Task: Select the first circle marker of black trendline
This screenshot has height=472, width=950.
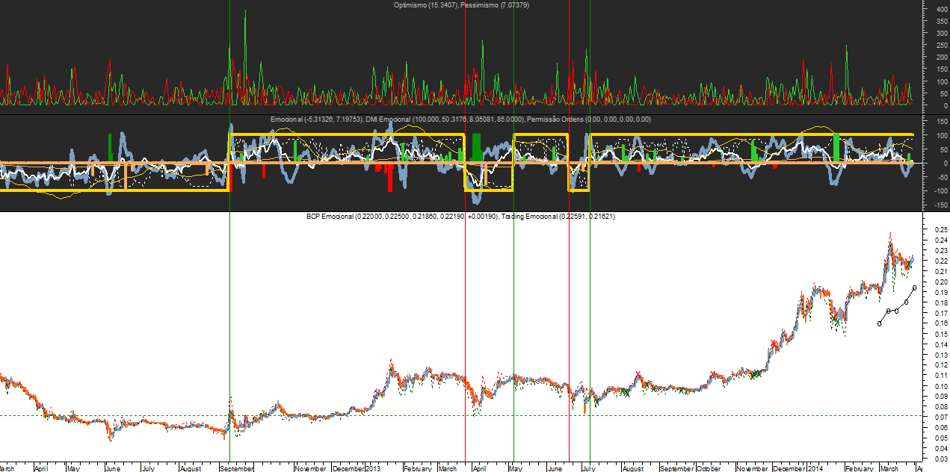Action: [879, 323]
